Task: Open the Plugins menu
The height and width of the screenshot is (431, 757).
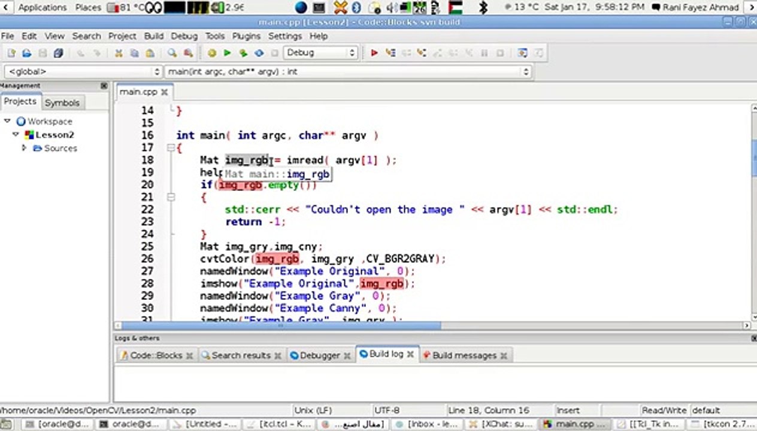Action: (246, 36)
